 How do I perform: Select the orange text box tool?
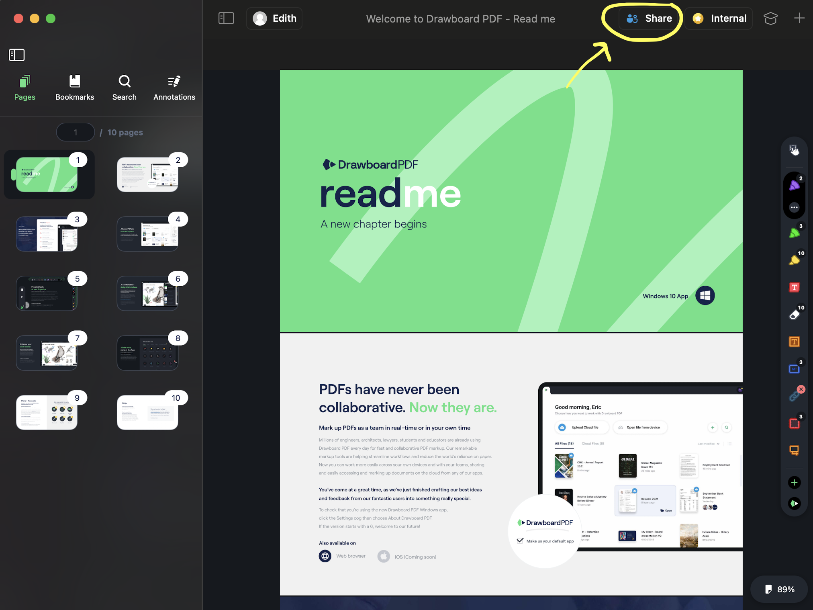tap(794, 342)
